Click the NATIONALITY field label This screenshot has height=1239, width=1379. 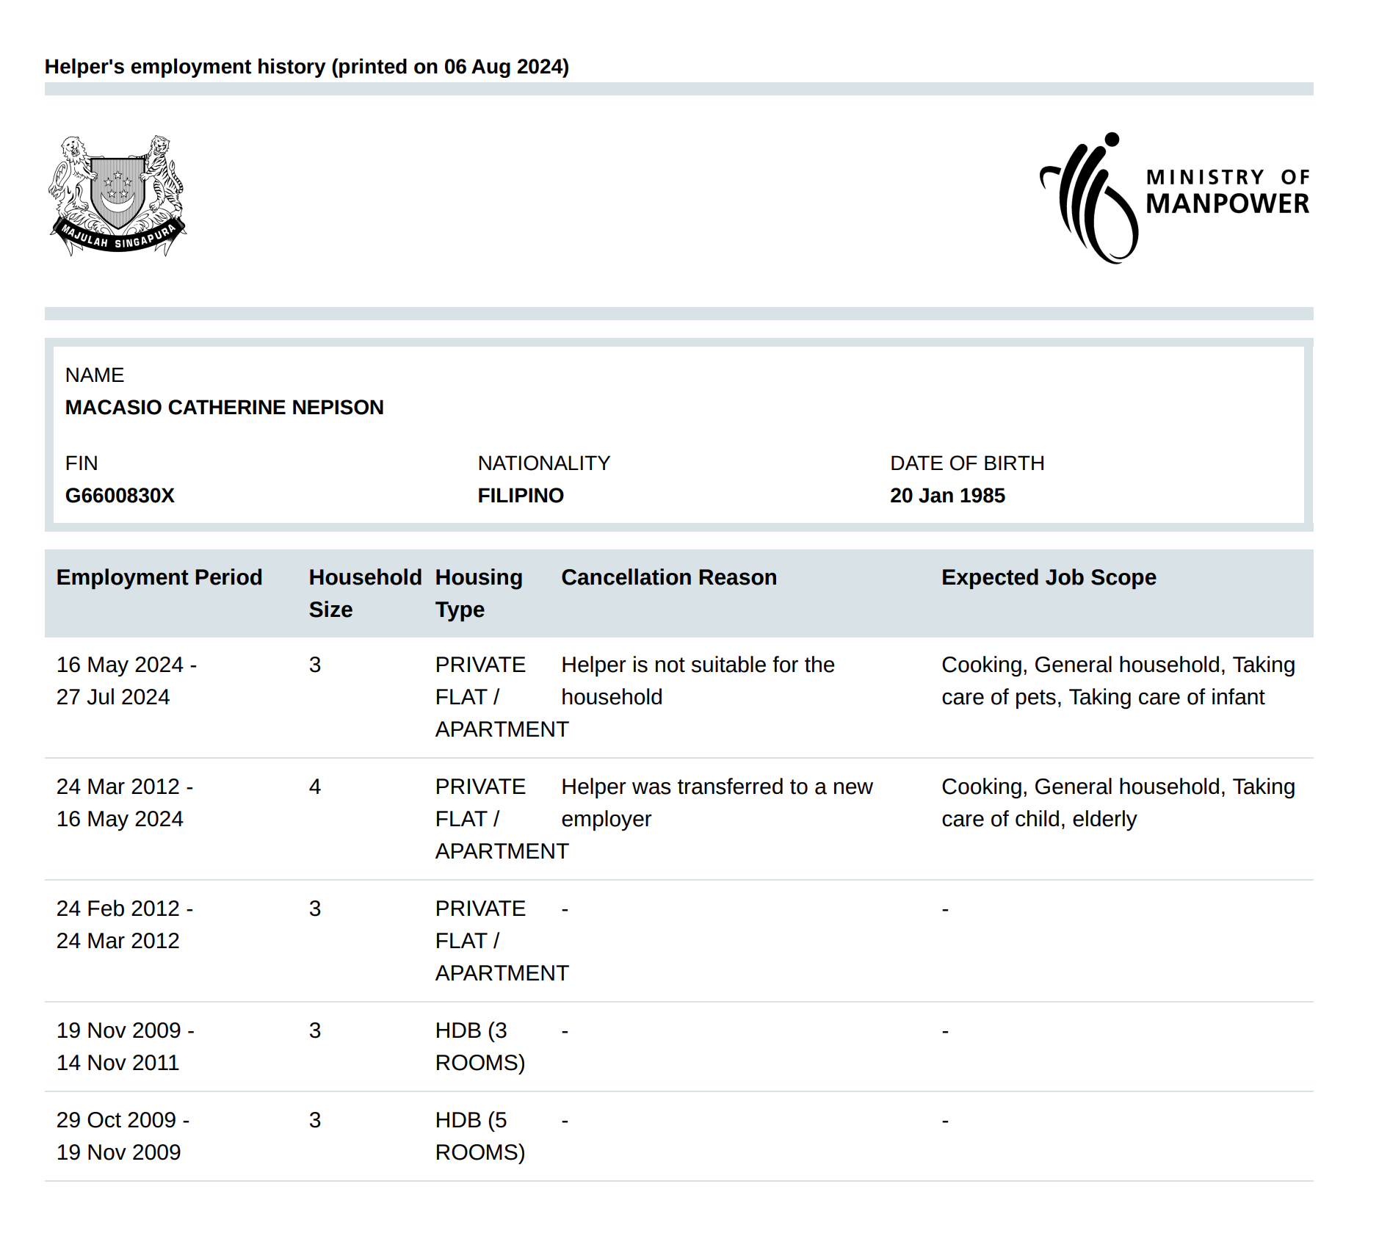tap(544, 463)
